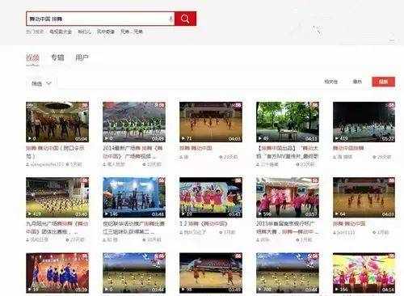Switch to the 专辑 tab
Viewport: 404px width, 296px height.
(57, 57)
